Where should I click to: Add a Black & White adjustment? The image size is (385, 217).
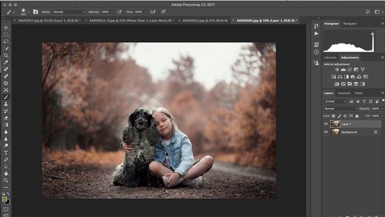(x=346, y=77)
